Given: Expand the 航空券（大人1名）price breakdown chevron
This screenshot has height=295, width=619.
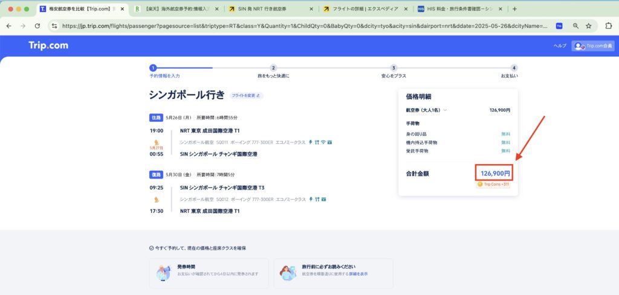Looking at the screenshot, I should coord(445,110).
